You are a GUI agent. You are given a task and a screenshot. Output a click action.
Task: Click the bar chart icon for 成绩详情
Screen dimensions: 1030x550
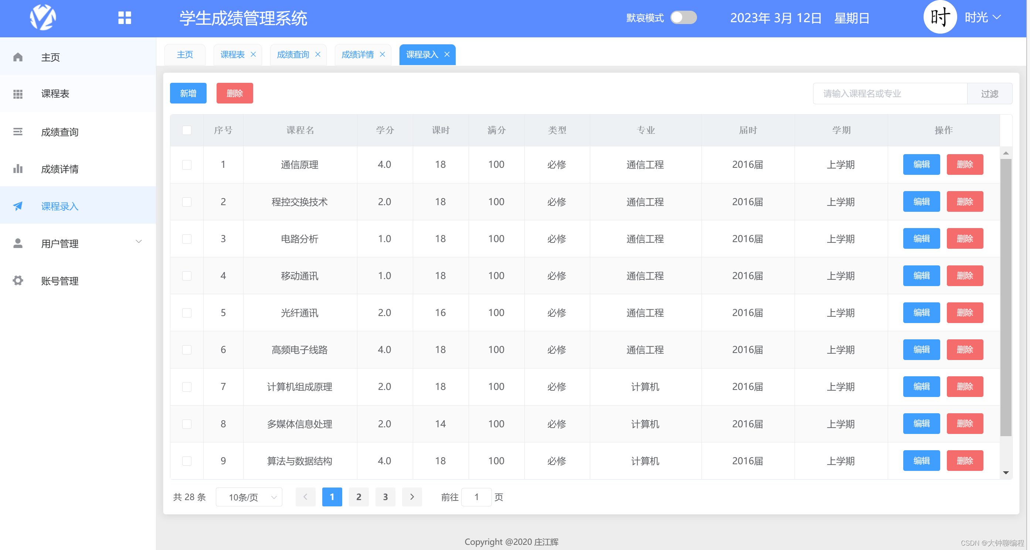coord(18,169)
